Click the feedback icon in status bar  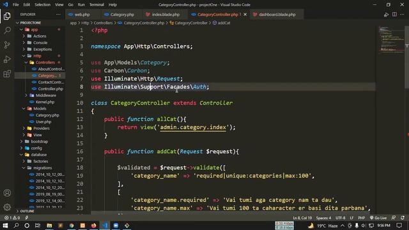394,218
